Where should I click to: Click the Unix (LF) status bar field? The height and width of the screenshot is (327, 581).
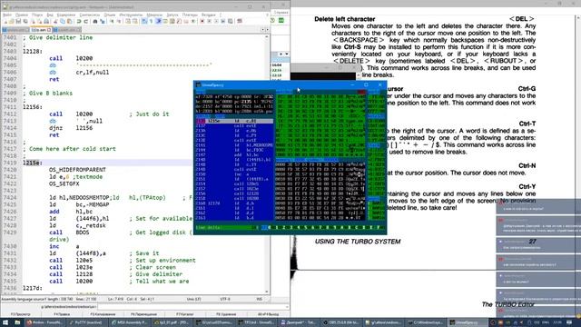point(193,299)
